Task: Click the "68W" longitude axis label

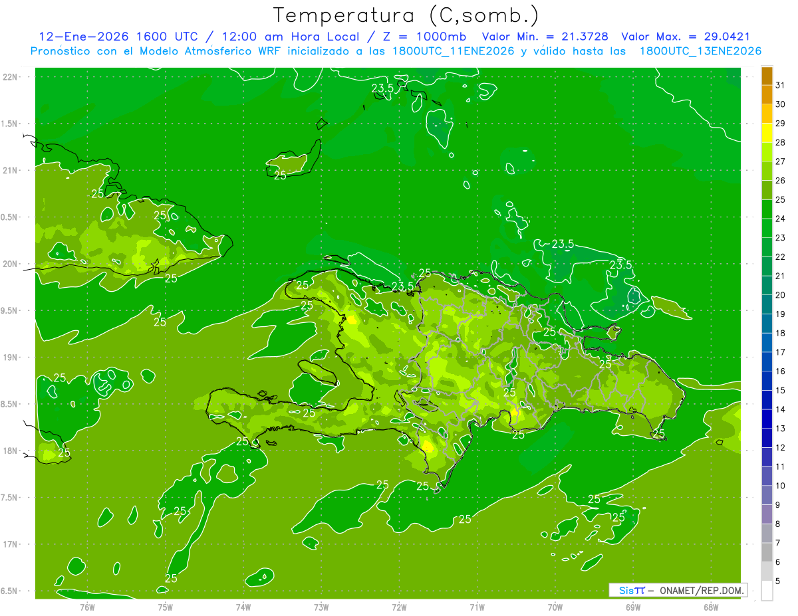Action: click(x=710, y=607)
